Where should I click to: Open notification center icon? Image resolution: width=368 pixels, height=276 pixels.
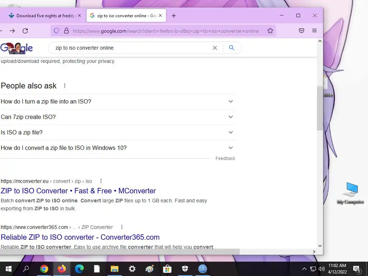click(x=356, y=269)
